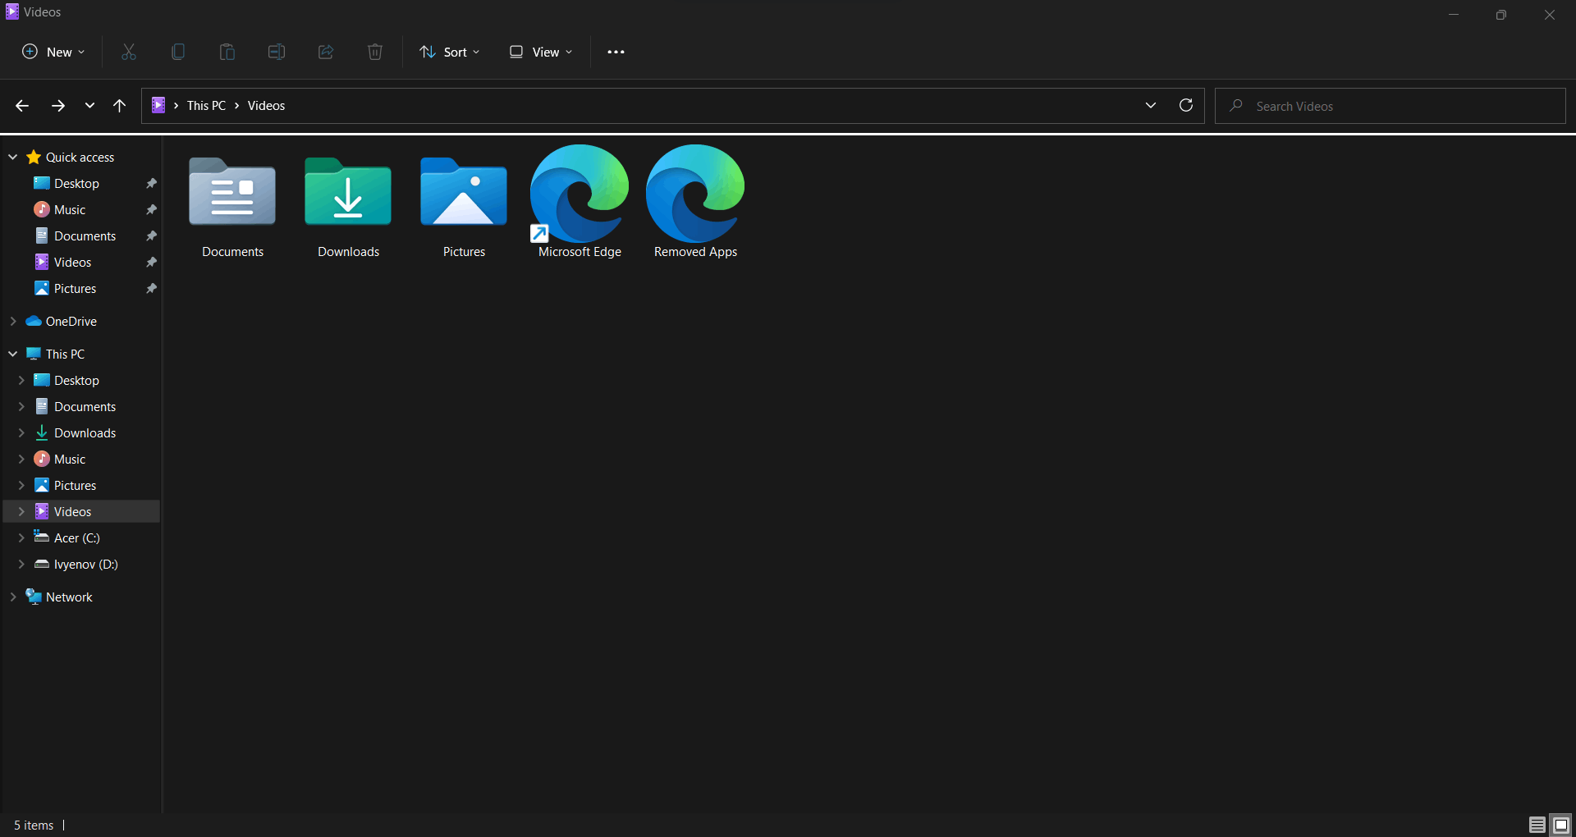This screenshot has height=837, width=1576.
Task: Click the Paste clipboard icon
Action: [x=227, y=52]
